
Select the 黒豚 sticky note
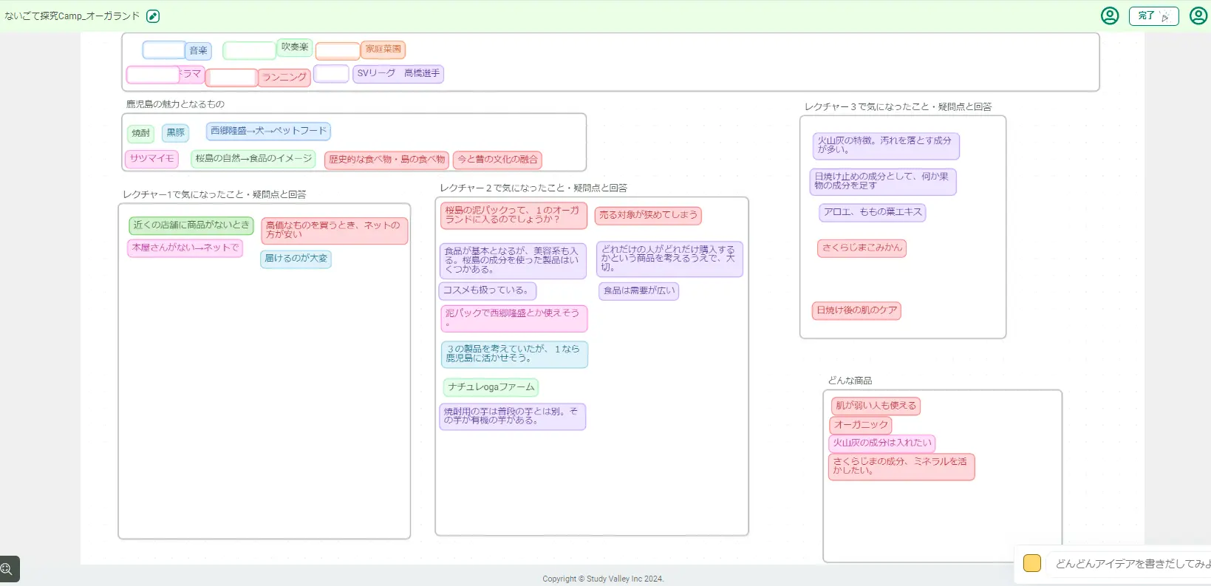tap(176, 133)
